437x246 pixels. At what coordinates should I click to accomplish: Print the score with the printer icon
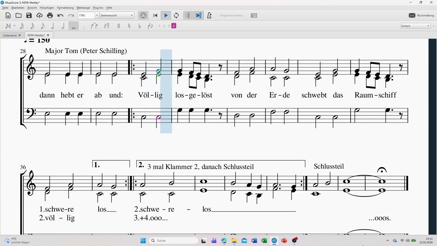(50, 15)
